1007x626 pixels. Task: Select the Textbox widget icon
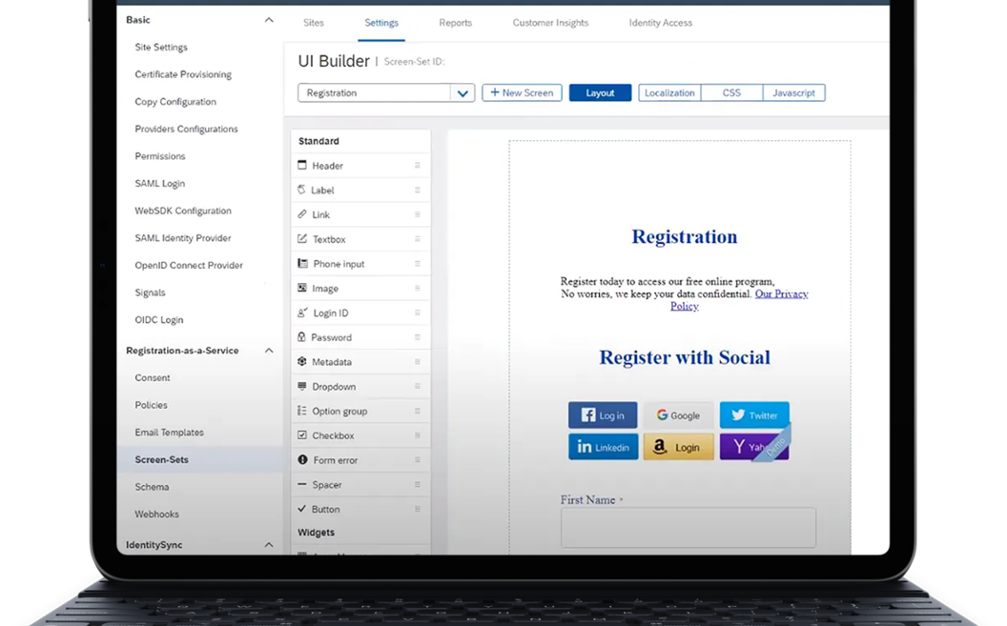click(302, 239)
